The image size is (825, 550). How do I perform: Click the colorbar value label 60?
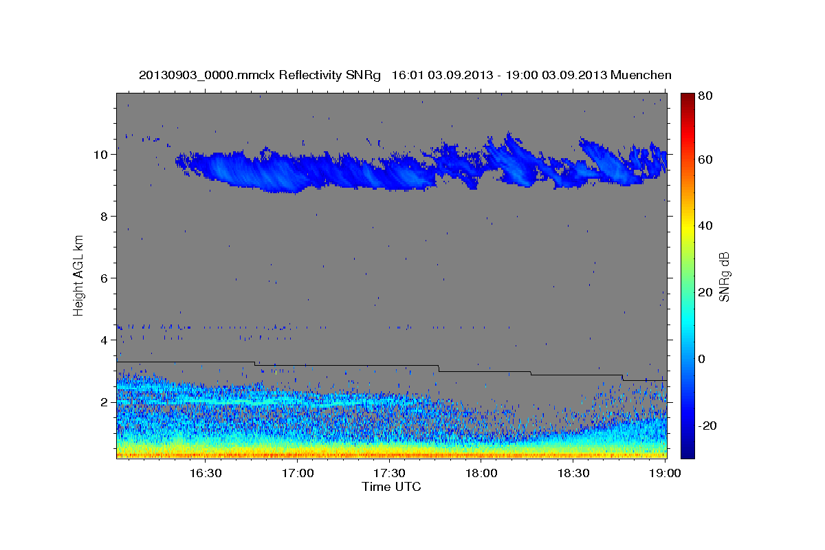pos(705,159)
